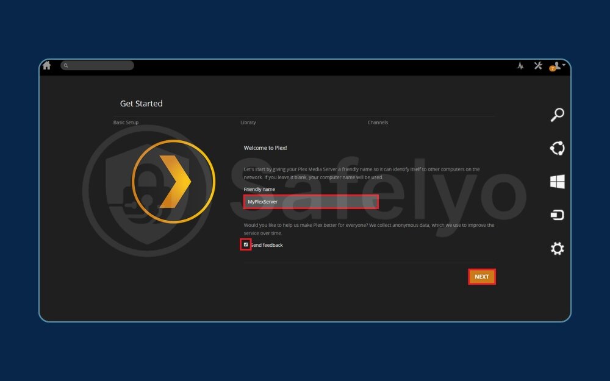This screenshot has width=610, height=381.
Task: Select the Basic Setup step
Action: (x=126, y=122)
